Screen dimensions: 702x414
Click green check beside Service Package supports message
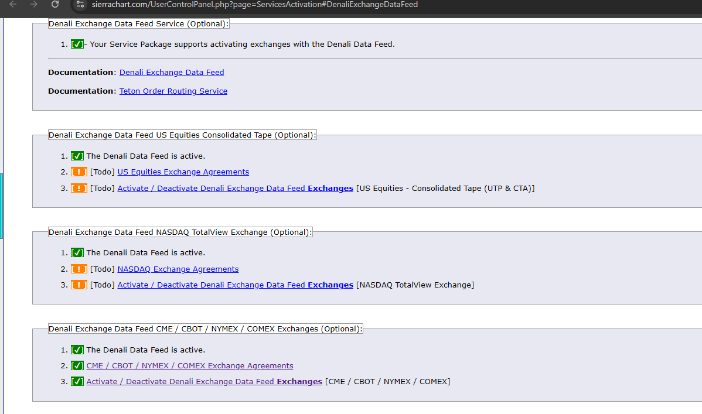[x=77, y=45]
